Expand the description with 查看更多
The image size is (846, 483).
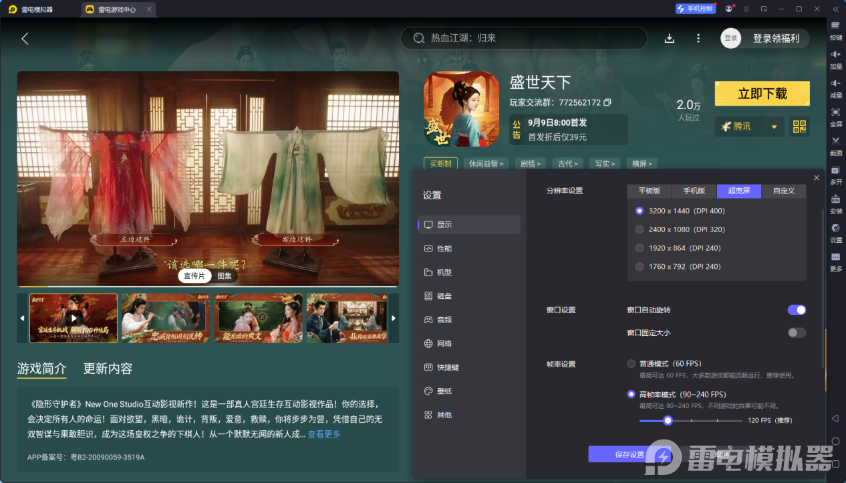[324, 434]
